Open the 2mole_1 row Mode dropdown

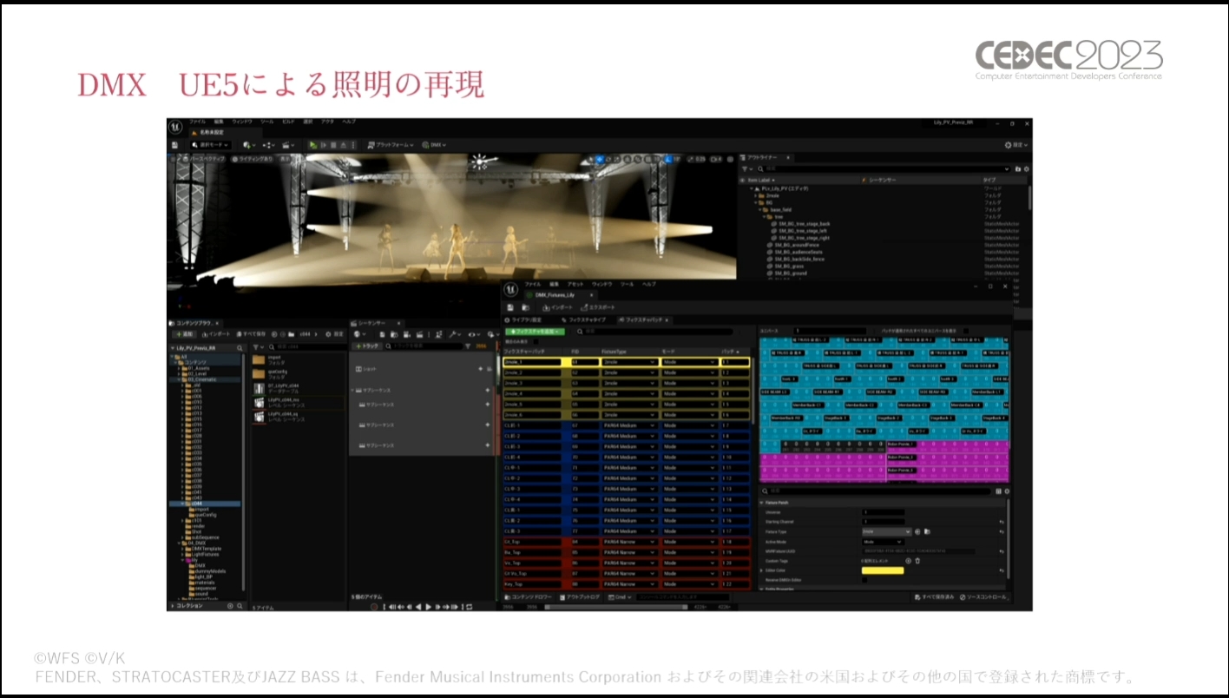click(688, 361)
